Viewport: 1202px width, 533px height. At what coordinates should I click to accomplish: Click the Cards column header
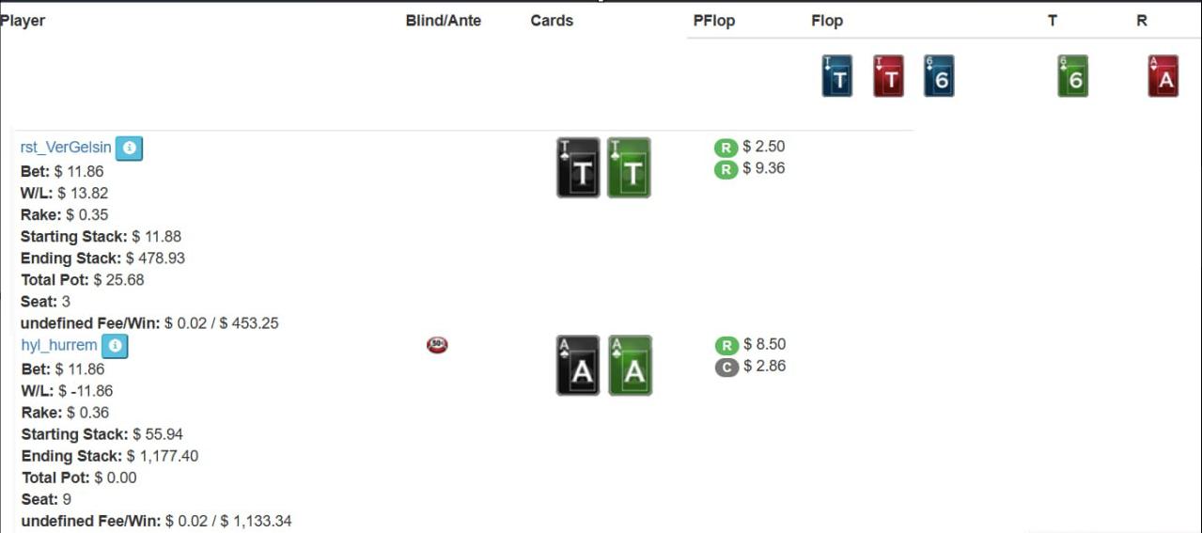pos(552,21)
